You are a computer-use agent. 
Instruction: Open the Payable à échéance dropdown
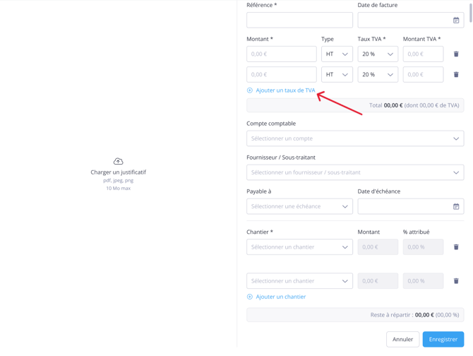(299, 207)
